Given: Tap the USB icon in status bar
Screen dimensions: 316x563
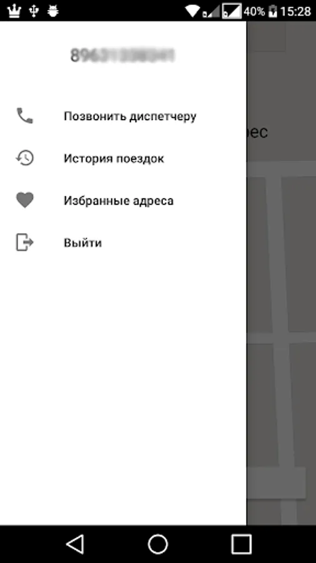Looking at the screenshot, I should pos(34,11).
